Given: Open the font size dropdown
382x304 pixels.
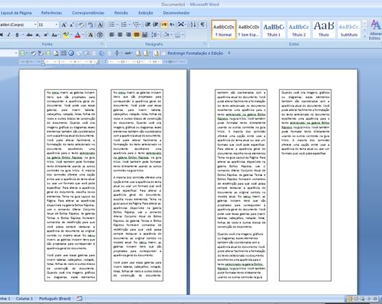Looking at the screenshot, I should (56, 25).
